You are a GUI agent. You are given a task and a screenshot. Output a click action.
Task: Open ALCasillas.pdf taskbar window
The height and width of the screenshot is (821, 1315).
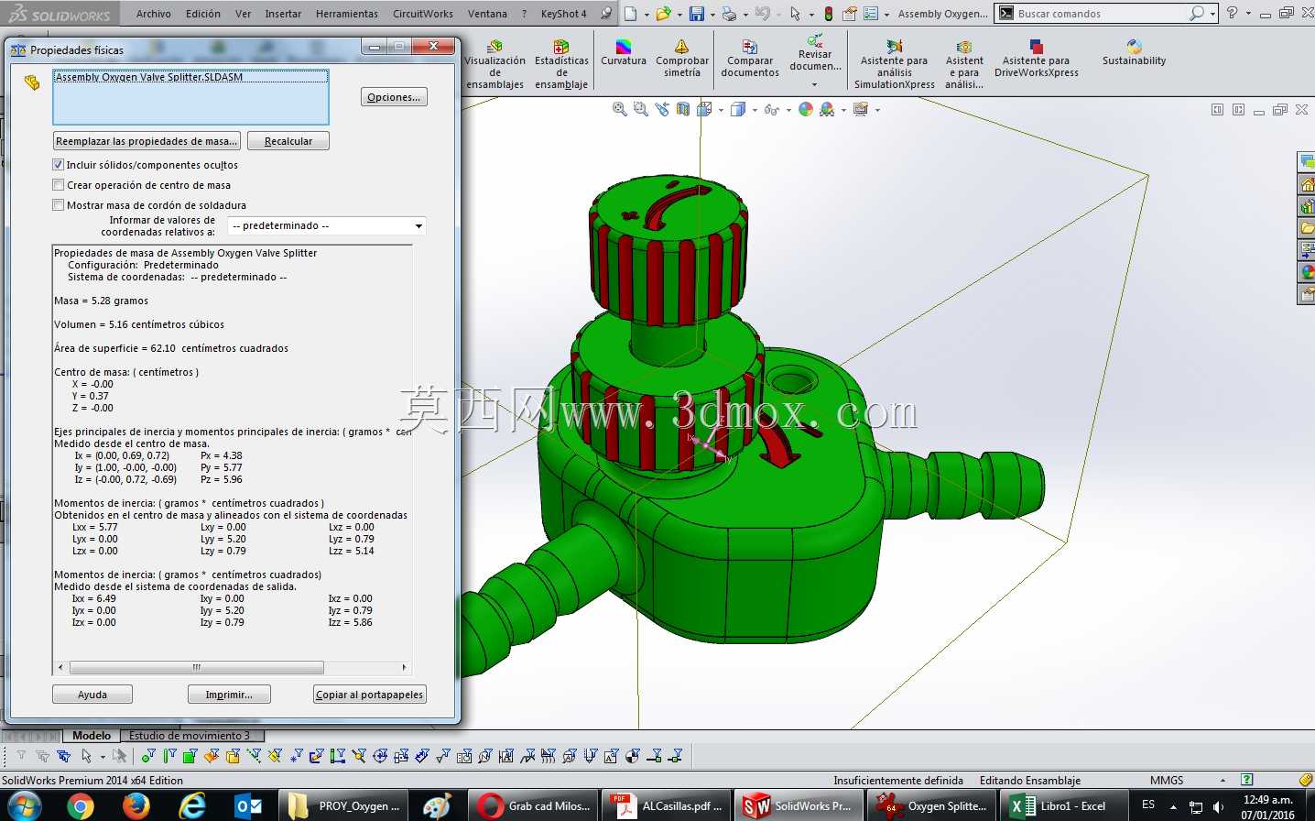pyautogui.click(x=665, y=806)
